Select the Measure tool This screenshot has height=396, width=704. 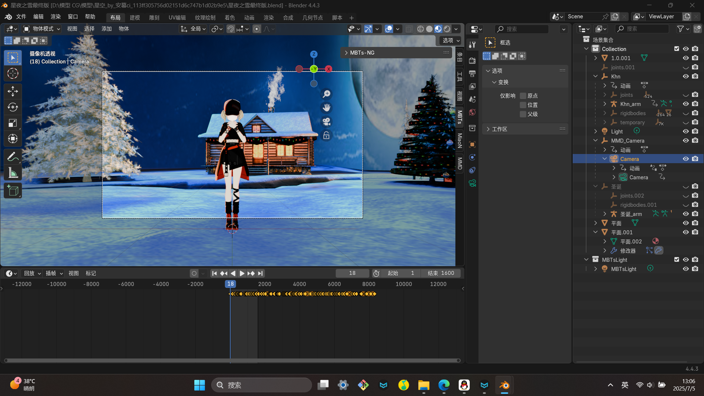pos(13,172)
